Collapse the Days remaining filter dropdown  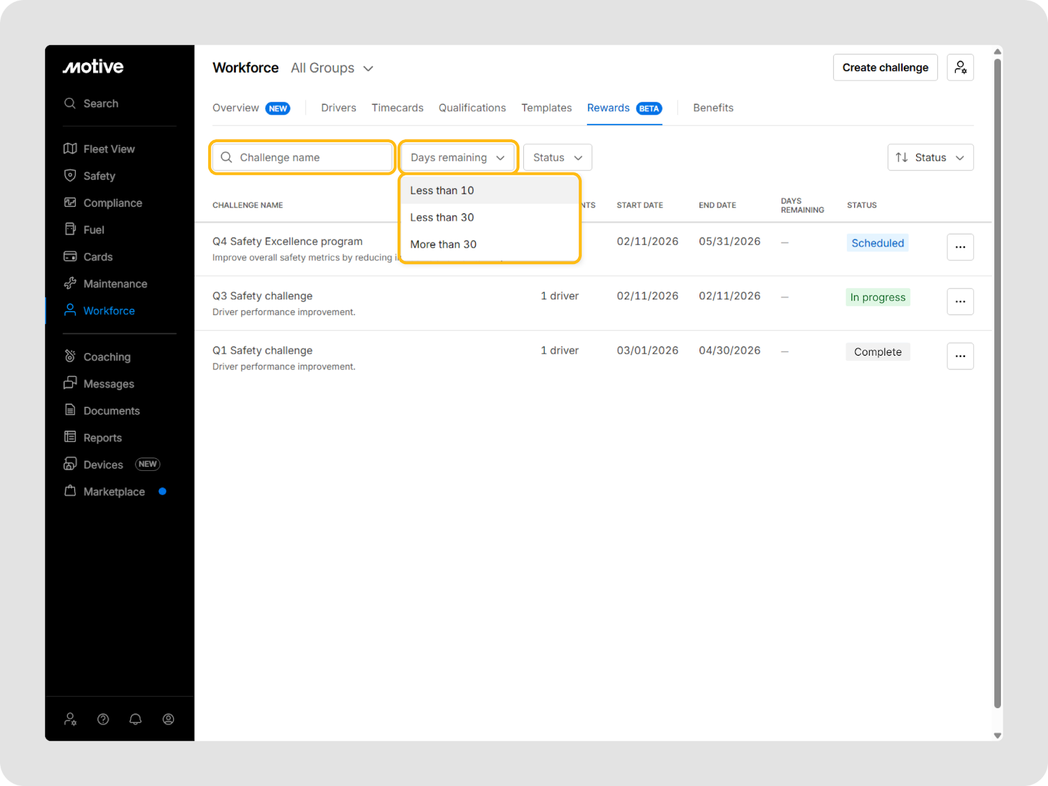pyautogui.click(x=458, y=158)
